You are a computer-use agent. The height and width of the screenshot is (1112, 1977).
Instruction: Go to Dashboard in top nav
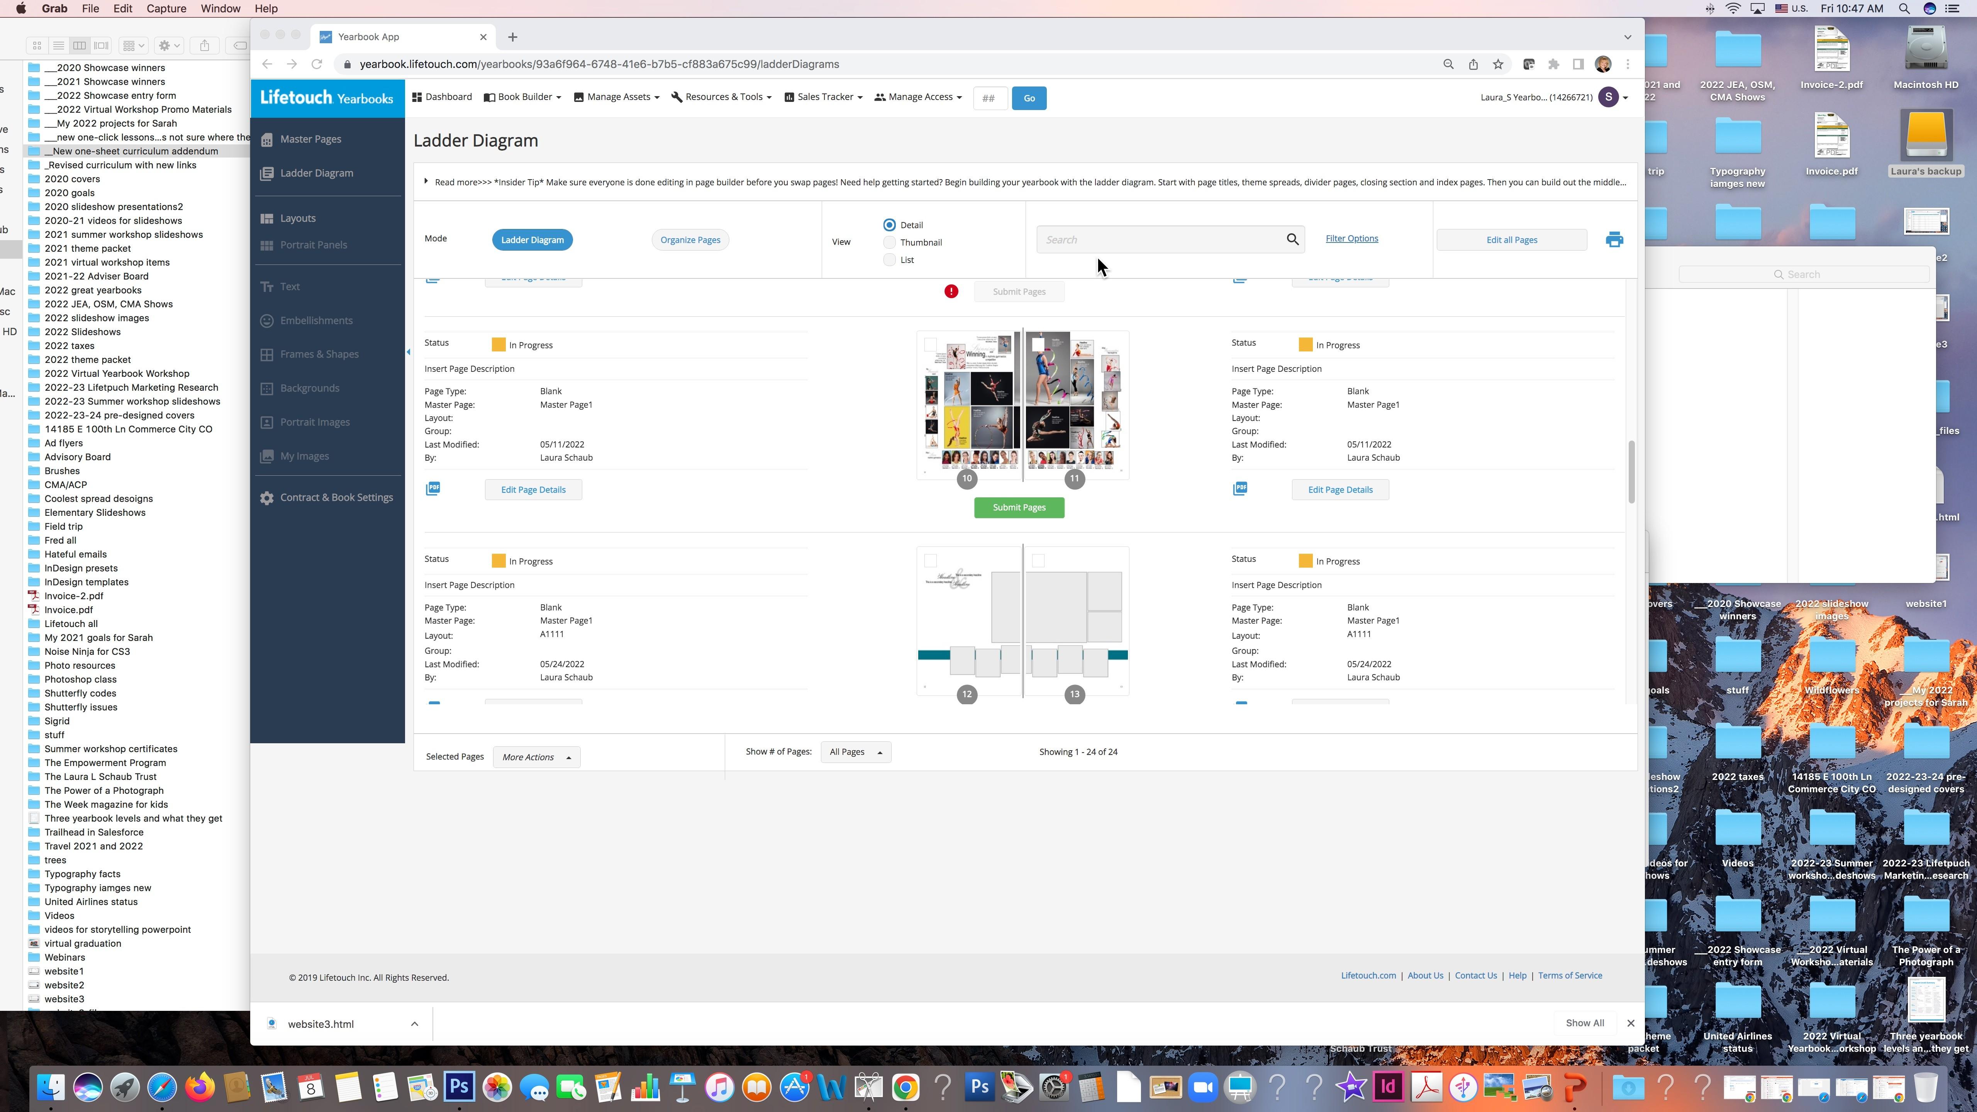(442, 97)
